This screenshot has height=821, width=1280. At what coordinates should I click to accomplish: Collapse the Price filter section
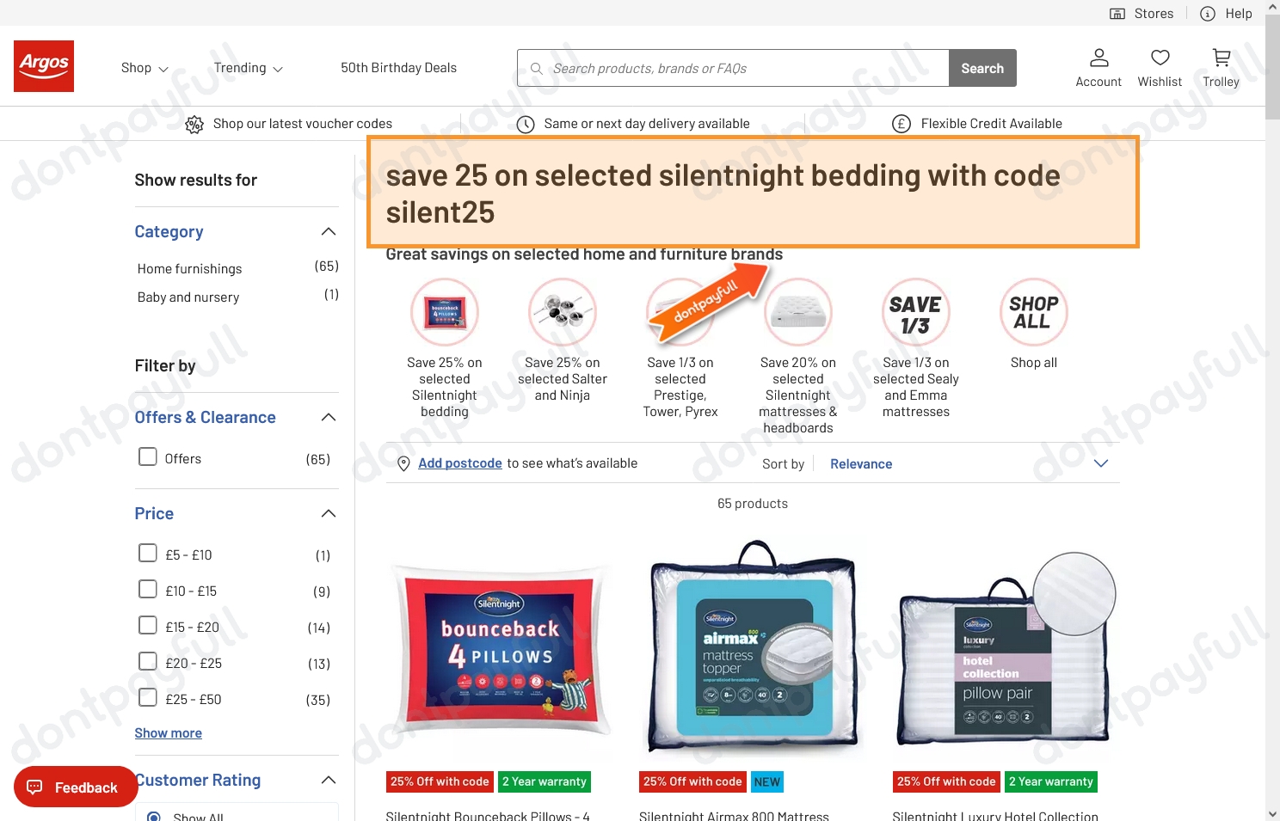coord(328,513)
